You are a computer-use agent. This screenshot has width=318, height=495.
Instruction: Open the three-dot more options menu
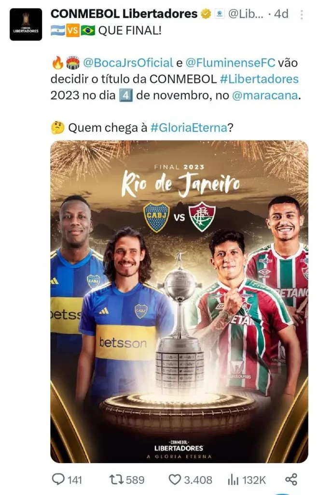(x=302, y=15)
